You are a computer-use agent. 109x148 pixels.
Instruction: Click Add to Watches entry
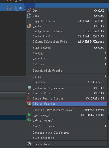[67, 104]
